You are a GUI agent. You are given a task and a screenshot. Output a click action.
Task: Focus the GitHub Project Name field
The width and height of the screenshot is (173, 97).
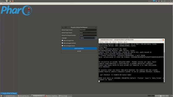click(88, 33)
